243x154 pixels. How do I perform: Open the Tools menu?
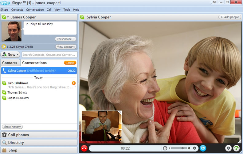tap(67, 10)
